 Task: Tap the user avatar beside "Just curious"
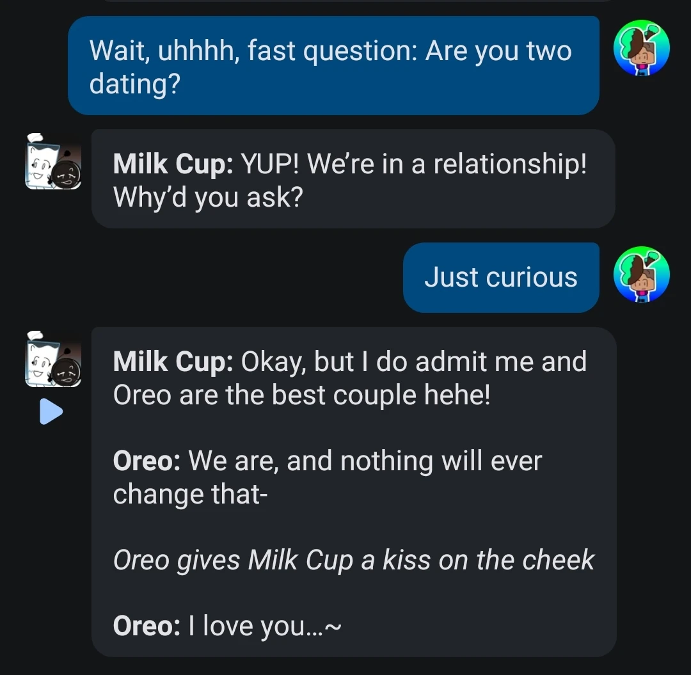point(641,274)
